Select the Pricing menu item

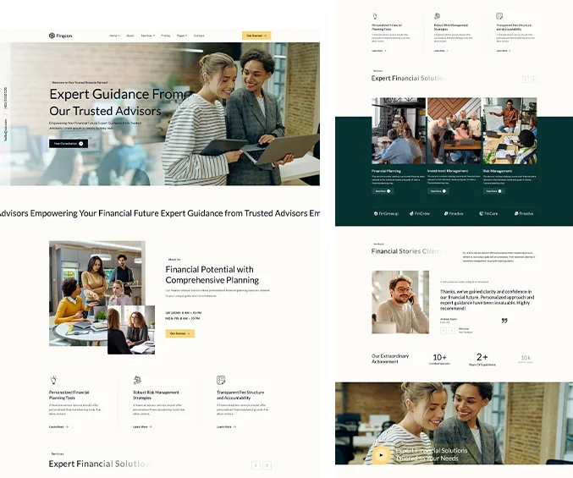tap(165, 36)
